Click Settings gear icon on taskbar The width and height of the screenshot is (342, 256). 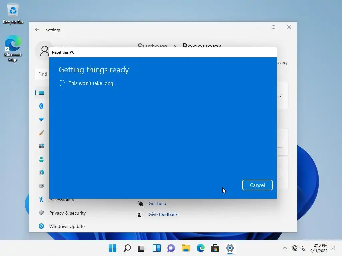230,248
